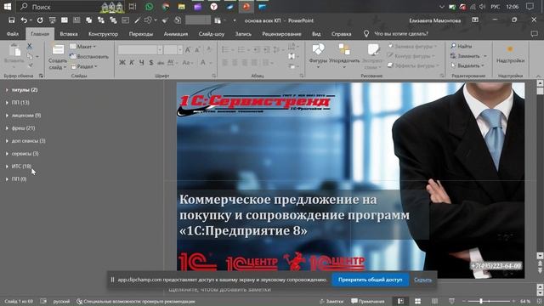Image resolution: width=544 pixels, height=306 pixels.
Task: Apply italic formatting (К)
Action: [132, 62]
